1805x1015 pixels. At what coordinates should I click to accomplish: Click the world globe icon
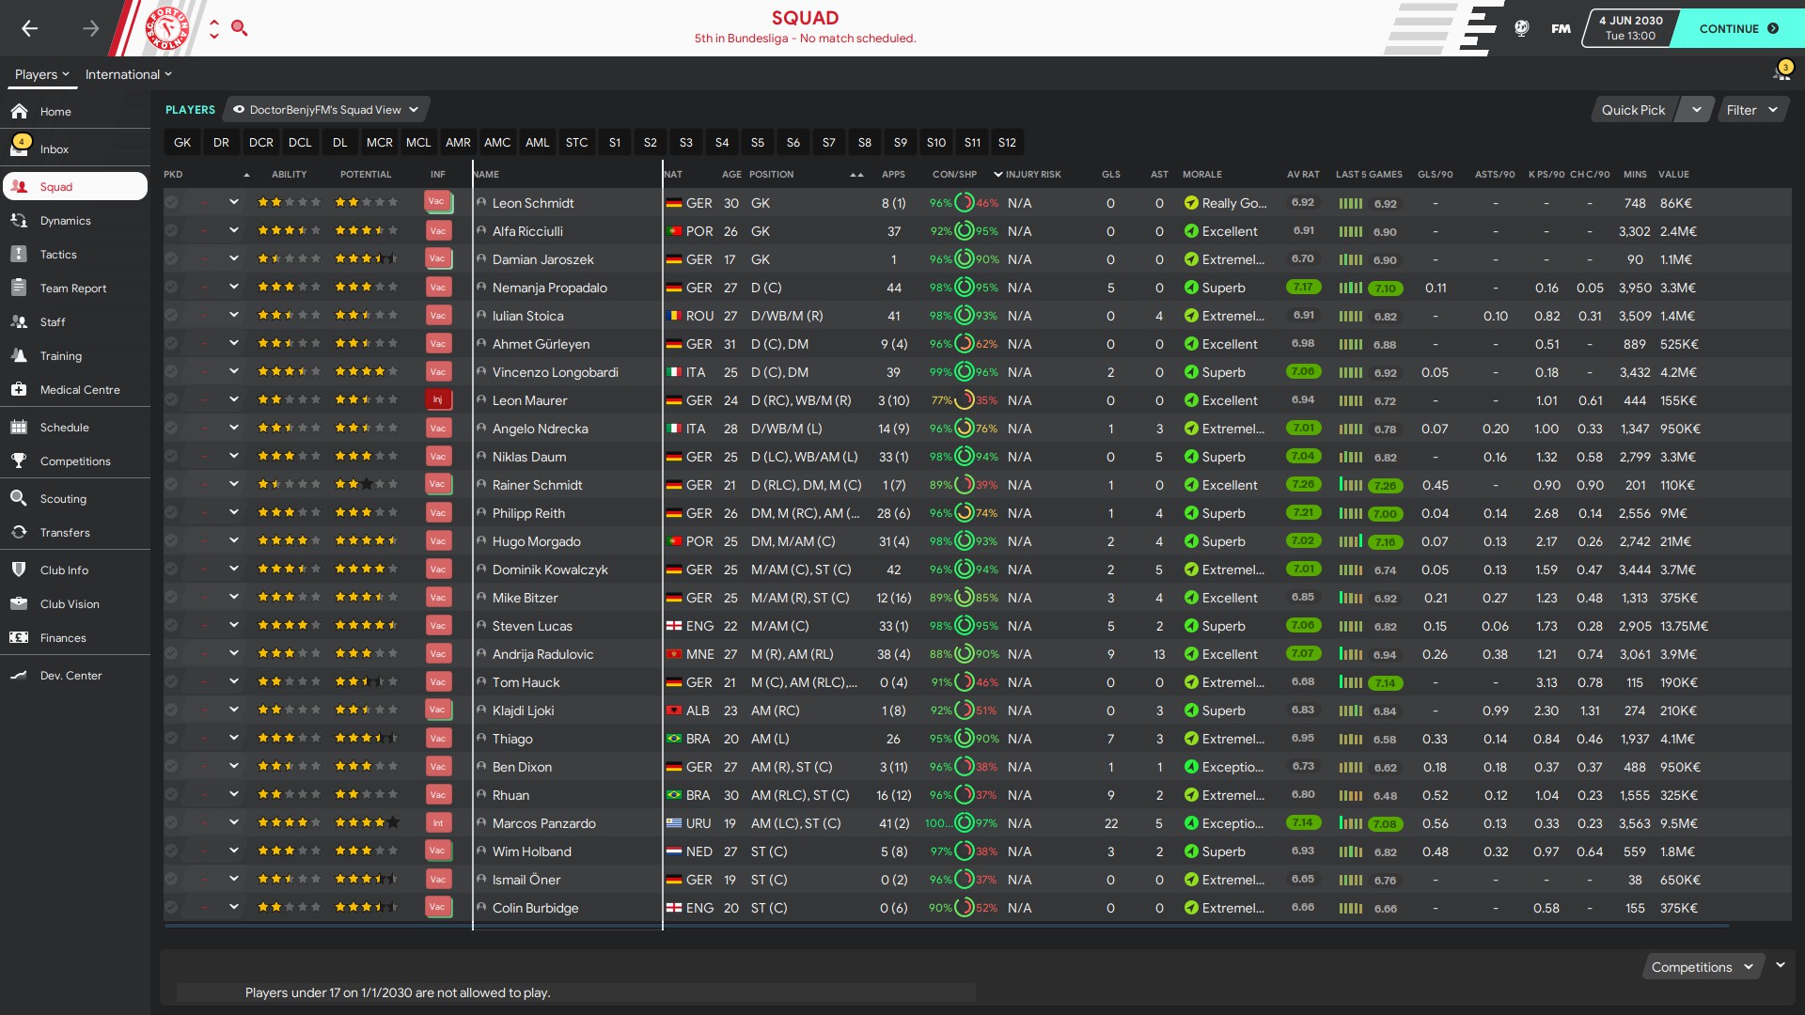pyautogui.click(x=1521, y=28)
